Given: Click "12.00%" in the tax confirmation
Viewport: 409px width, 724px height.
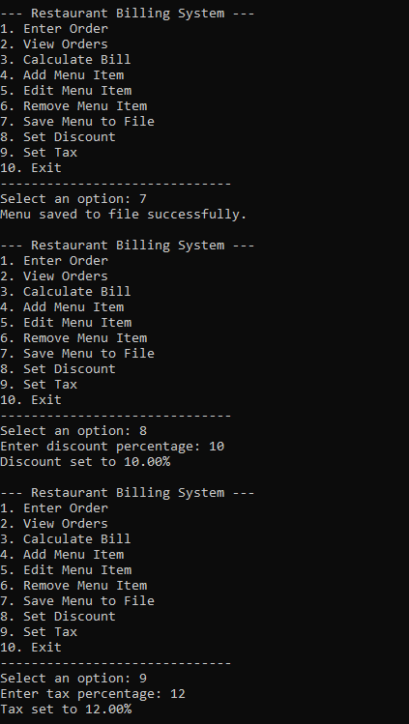Looking at the screenshot, I should click(x=108, y=710).
